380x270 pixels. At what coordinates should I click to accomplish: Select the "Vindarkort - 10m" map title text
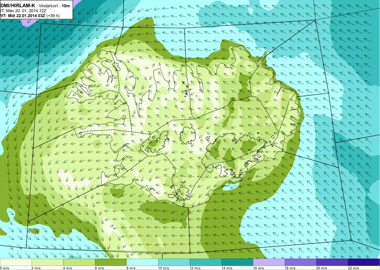click(54, 5)
